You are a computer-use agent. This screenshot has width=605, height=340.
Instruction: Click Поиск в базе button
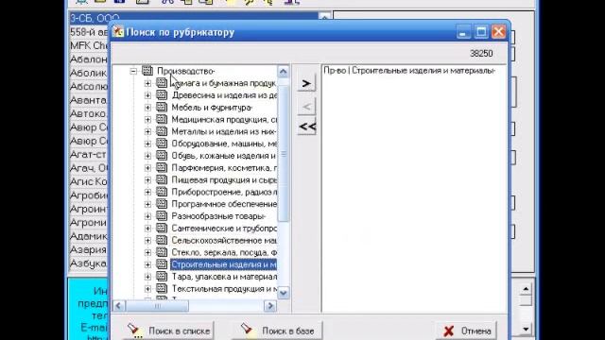click(x=276, y=331)
